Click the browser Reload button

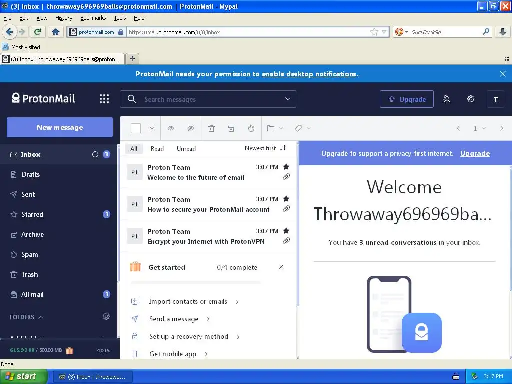click(x=38, y=32)
